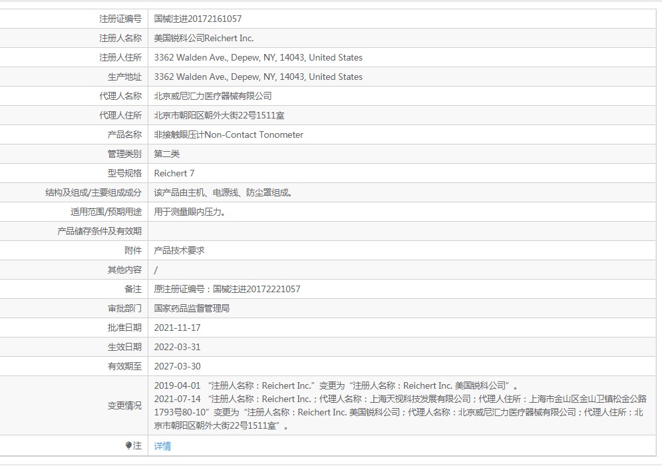Select effective date 2022-03-31
This screenshot has height=466, width=662.
click(x=178, y=347)
